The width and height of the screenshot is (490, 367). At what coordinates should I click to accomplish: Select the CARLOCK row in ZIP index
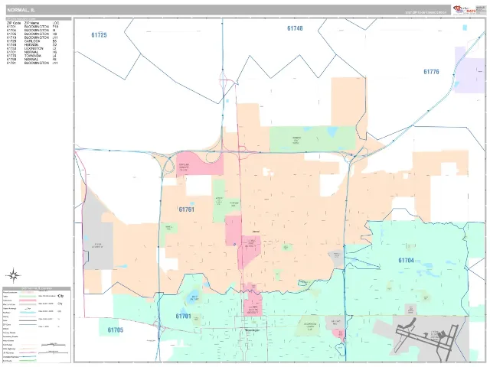pyautogui.click(x=32, y=41)
